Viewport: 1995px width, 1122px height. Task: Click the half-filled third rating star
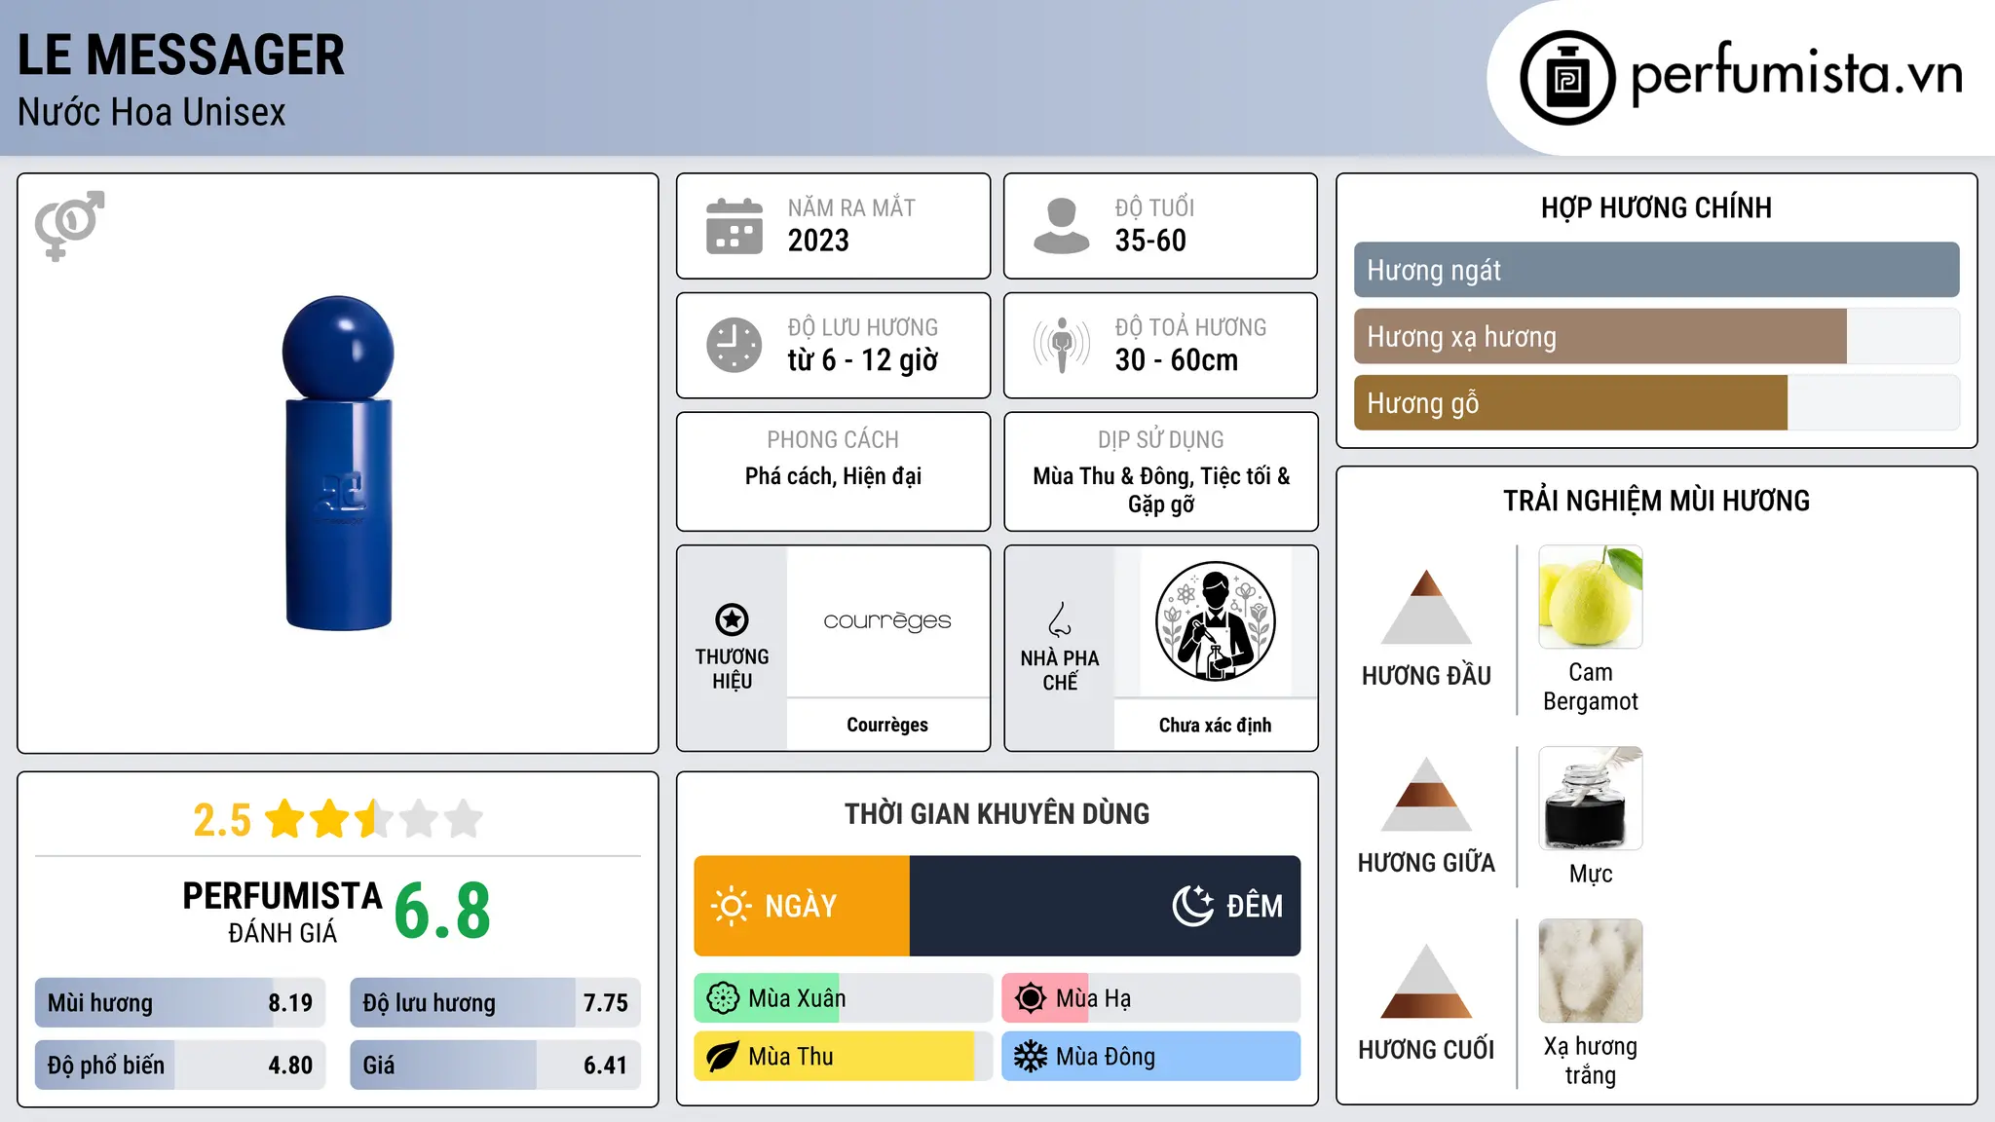pos(374,819)
